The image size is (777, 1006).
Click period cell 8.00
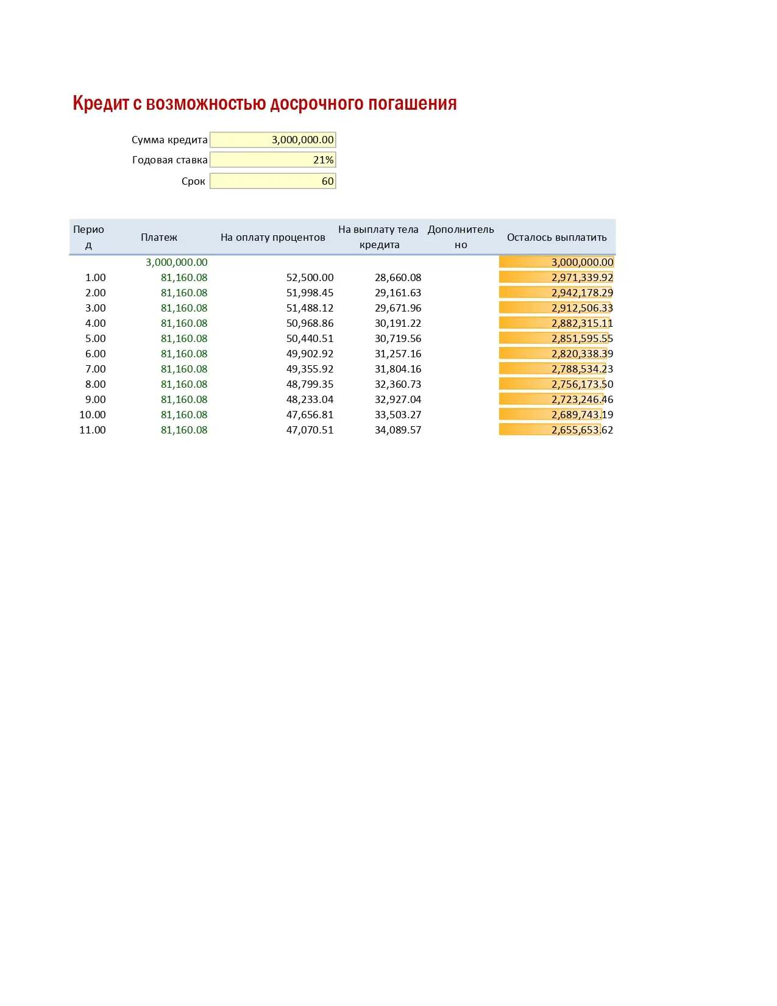tap(96, 384)
